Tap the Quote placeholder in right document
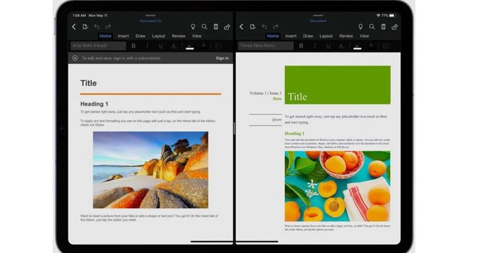The height and width of the screenshot is (253, 483). [277, 120]
